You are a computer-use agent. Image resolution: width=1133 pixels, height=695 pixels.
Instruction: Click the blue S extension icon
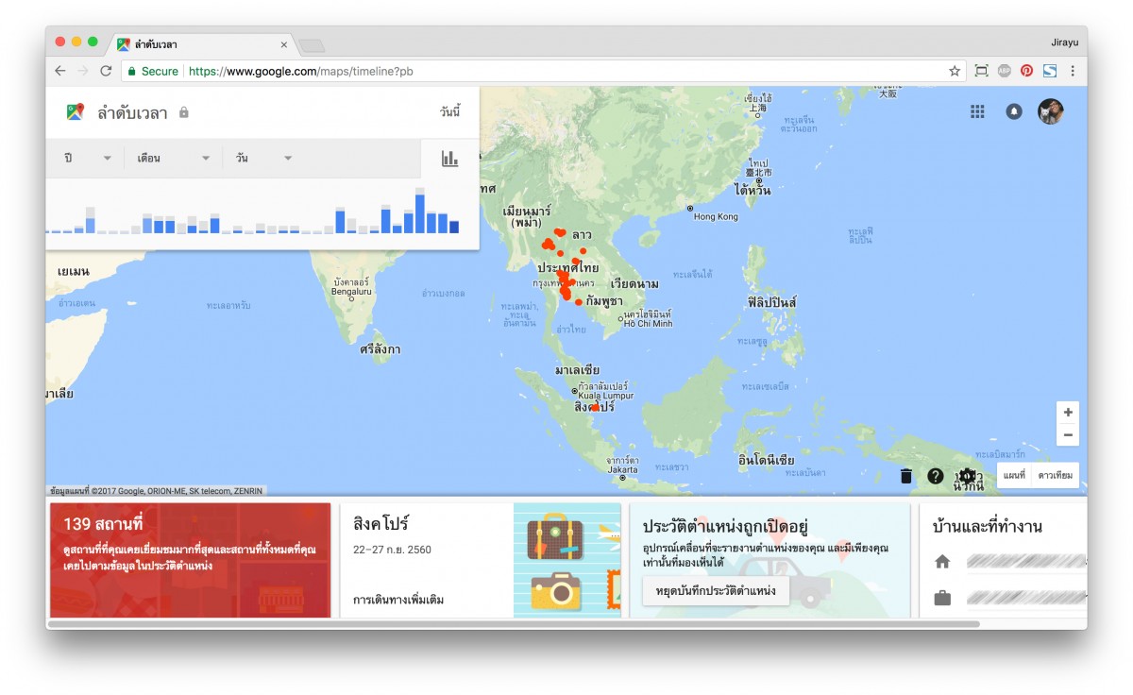1050,71
